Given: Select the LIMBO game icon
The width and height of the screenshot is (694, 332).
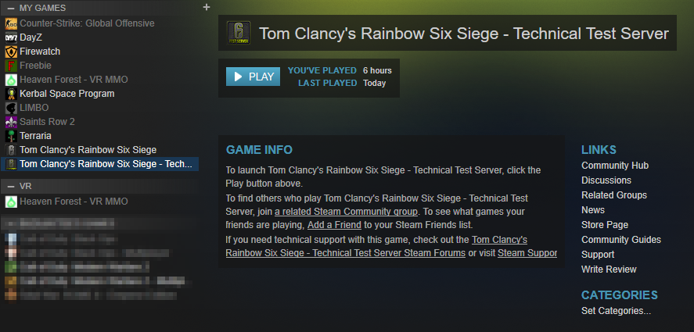Looking at the screenshot, I should pyautogui.click(x=11, y=108).
